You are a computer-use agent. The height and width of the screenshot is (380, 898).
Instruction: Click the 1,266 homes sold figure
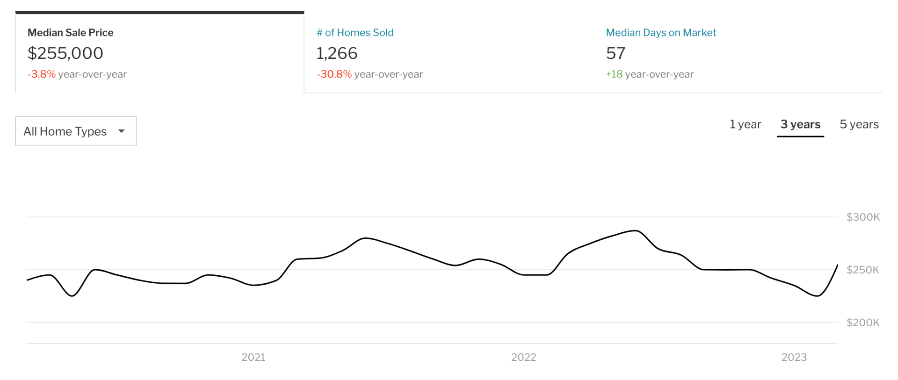coord(337,53)
